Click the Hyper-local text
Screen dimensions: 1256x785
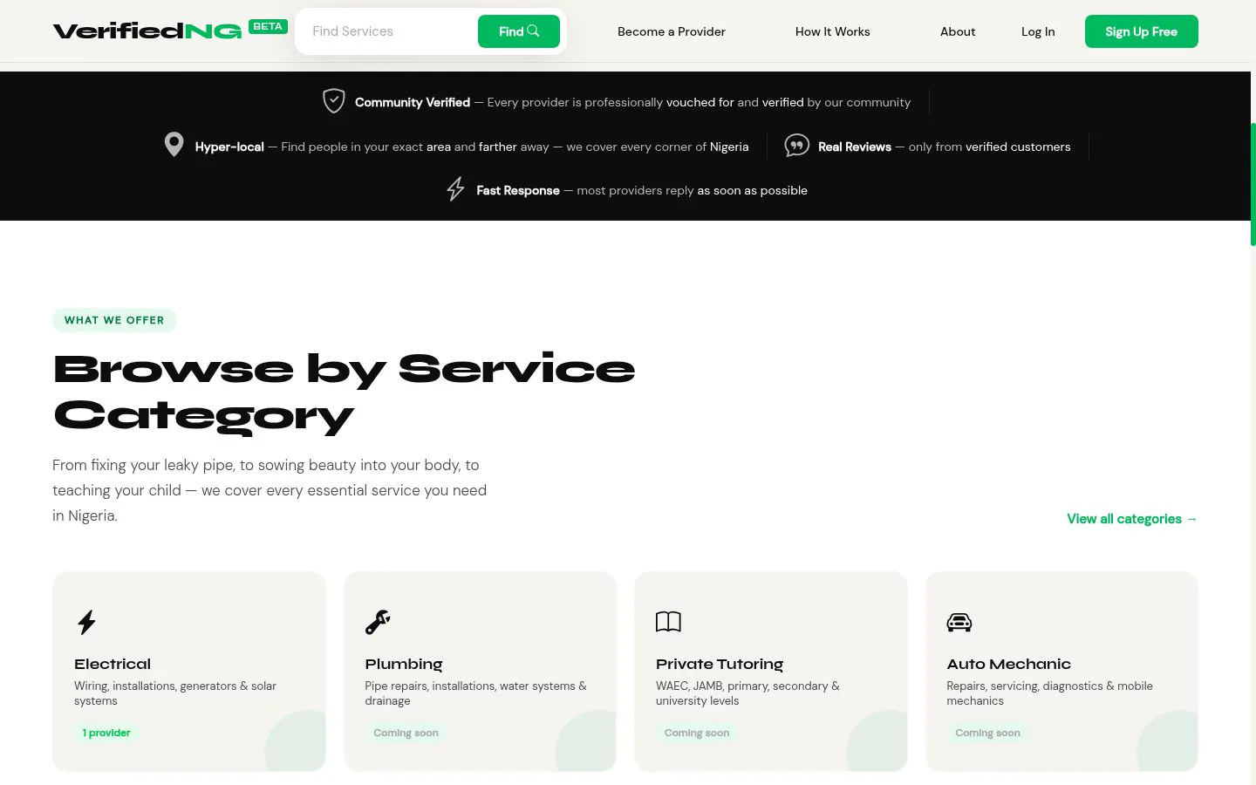(229, 147)
